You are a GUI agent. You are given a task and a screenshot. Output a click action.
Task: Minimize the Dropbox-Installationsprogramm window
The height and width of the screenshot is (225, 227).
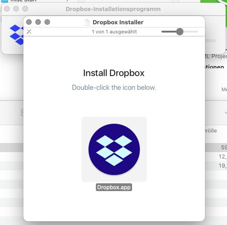coord(16,9)
